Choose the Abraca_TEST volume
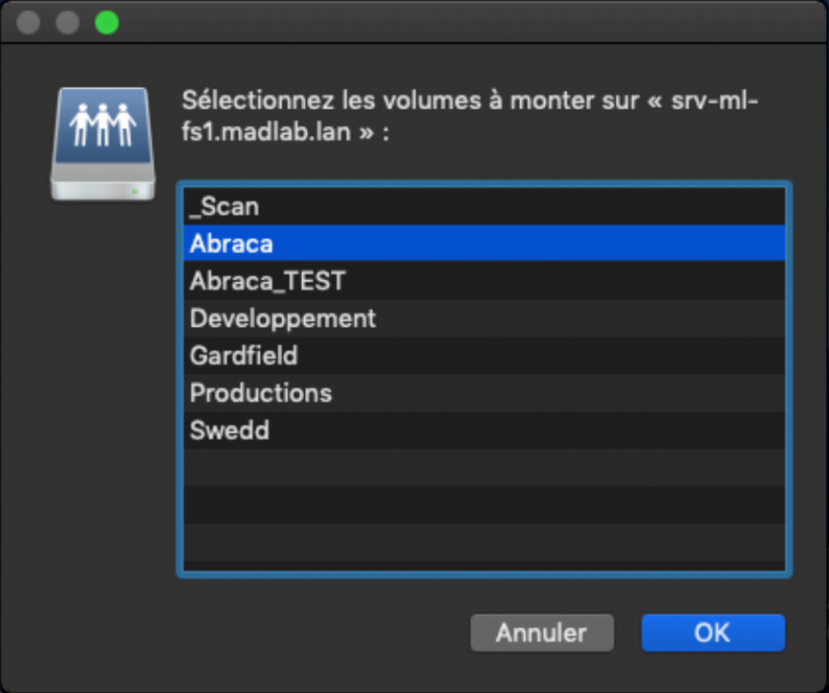Image resolution: width=829 pixels, height=693 pixels. pos(484,281)
